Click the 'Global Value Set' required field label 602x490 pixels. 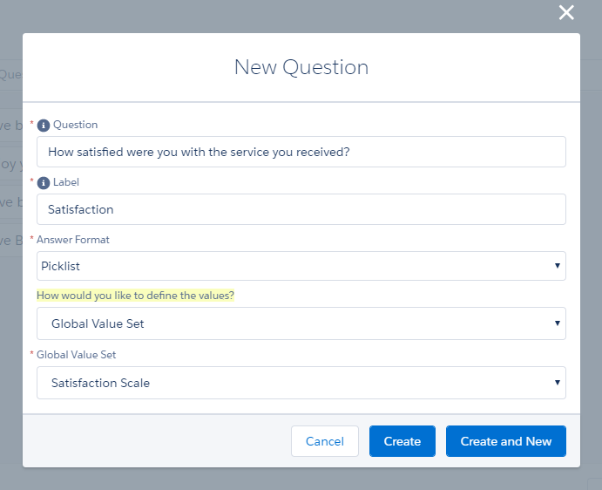coord(76,355)
